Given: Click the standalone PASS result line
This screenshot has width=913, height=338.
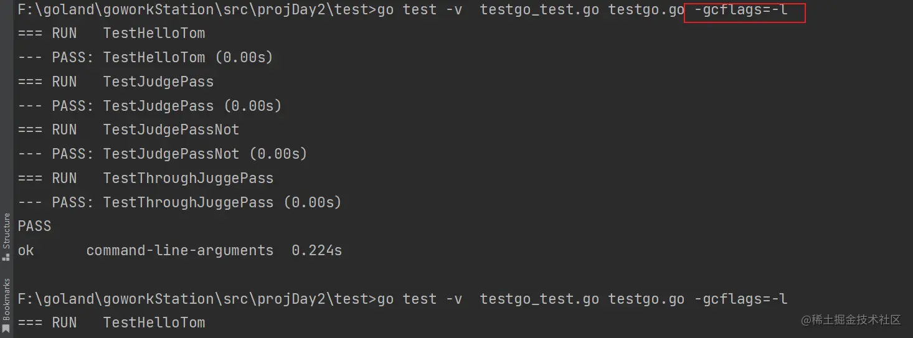Looking at the screenshot, I should (34, 227).
